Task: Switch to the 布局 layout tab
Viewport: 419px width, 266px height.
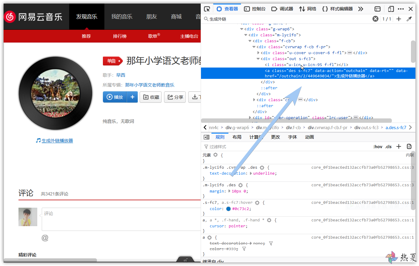Action: (237, 137)
